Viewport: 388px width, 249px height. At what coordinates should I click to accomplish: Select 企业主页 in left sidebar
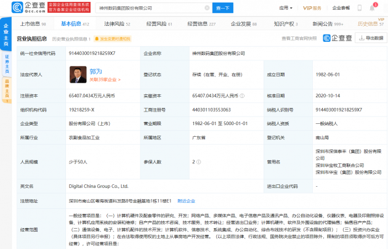(6, 35)
